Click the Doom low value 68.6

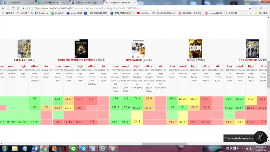click(172, 98)
